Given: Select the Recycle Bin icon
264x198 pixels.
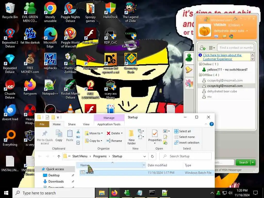Looking at the screenshot, I should click(x=10, y=11).
